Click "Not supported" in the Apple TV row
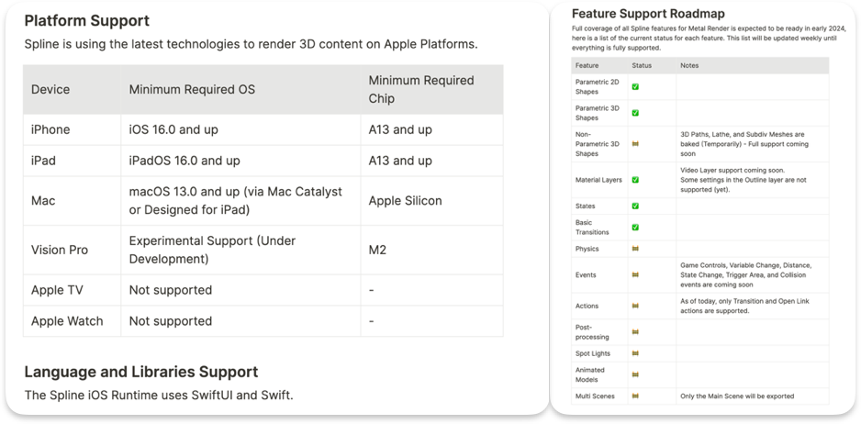The height and width of the screenshot is (424, 861). [x=170, y=290]
